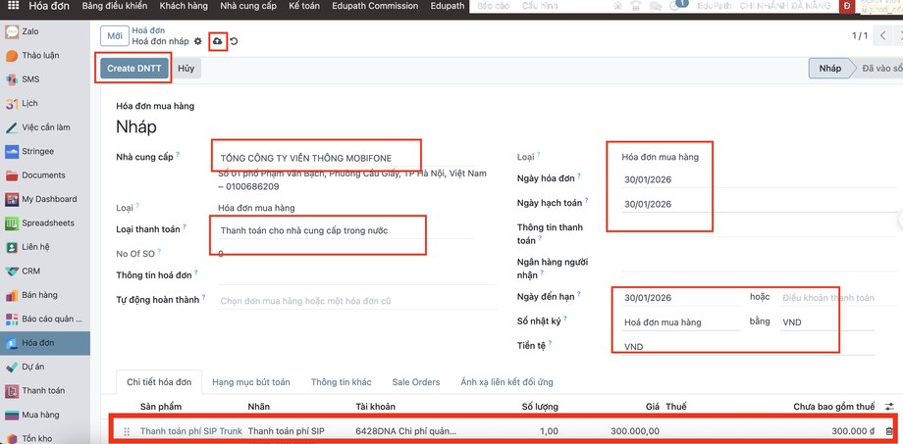The width and height of the screenshot is (903, 444).
Task: Open Báo cáo quản... app in sidebar
Action: click(x=45, y=319)
